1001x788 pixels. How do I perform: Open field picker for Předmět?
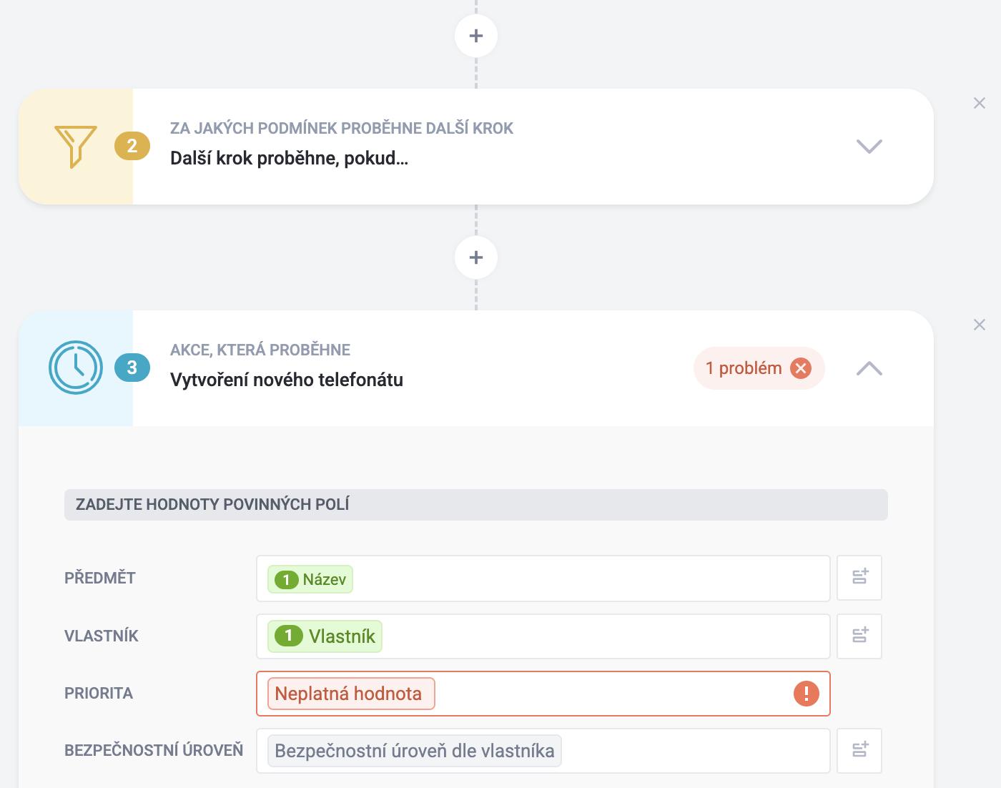tap(859, 578)
